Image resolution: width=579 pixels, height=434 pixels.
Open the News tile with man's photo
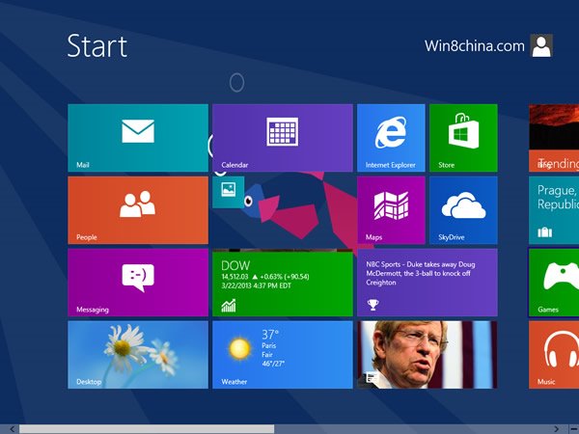pyautogui.click(x=427, y=355)
